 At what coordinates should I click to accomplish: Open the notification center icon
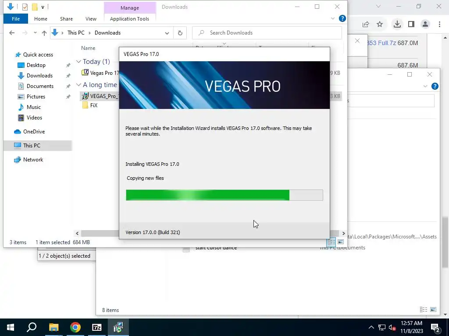[x=435, y=327]
